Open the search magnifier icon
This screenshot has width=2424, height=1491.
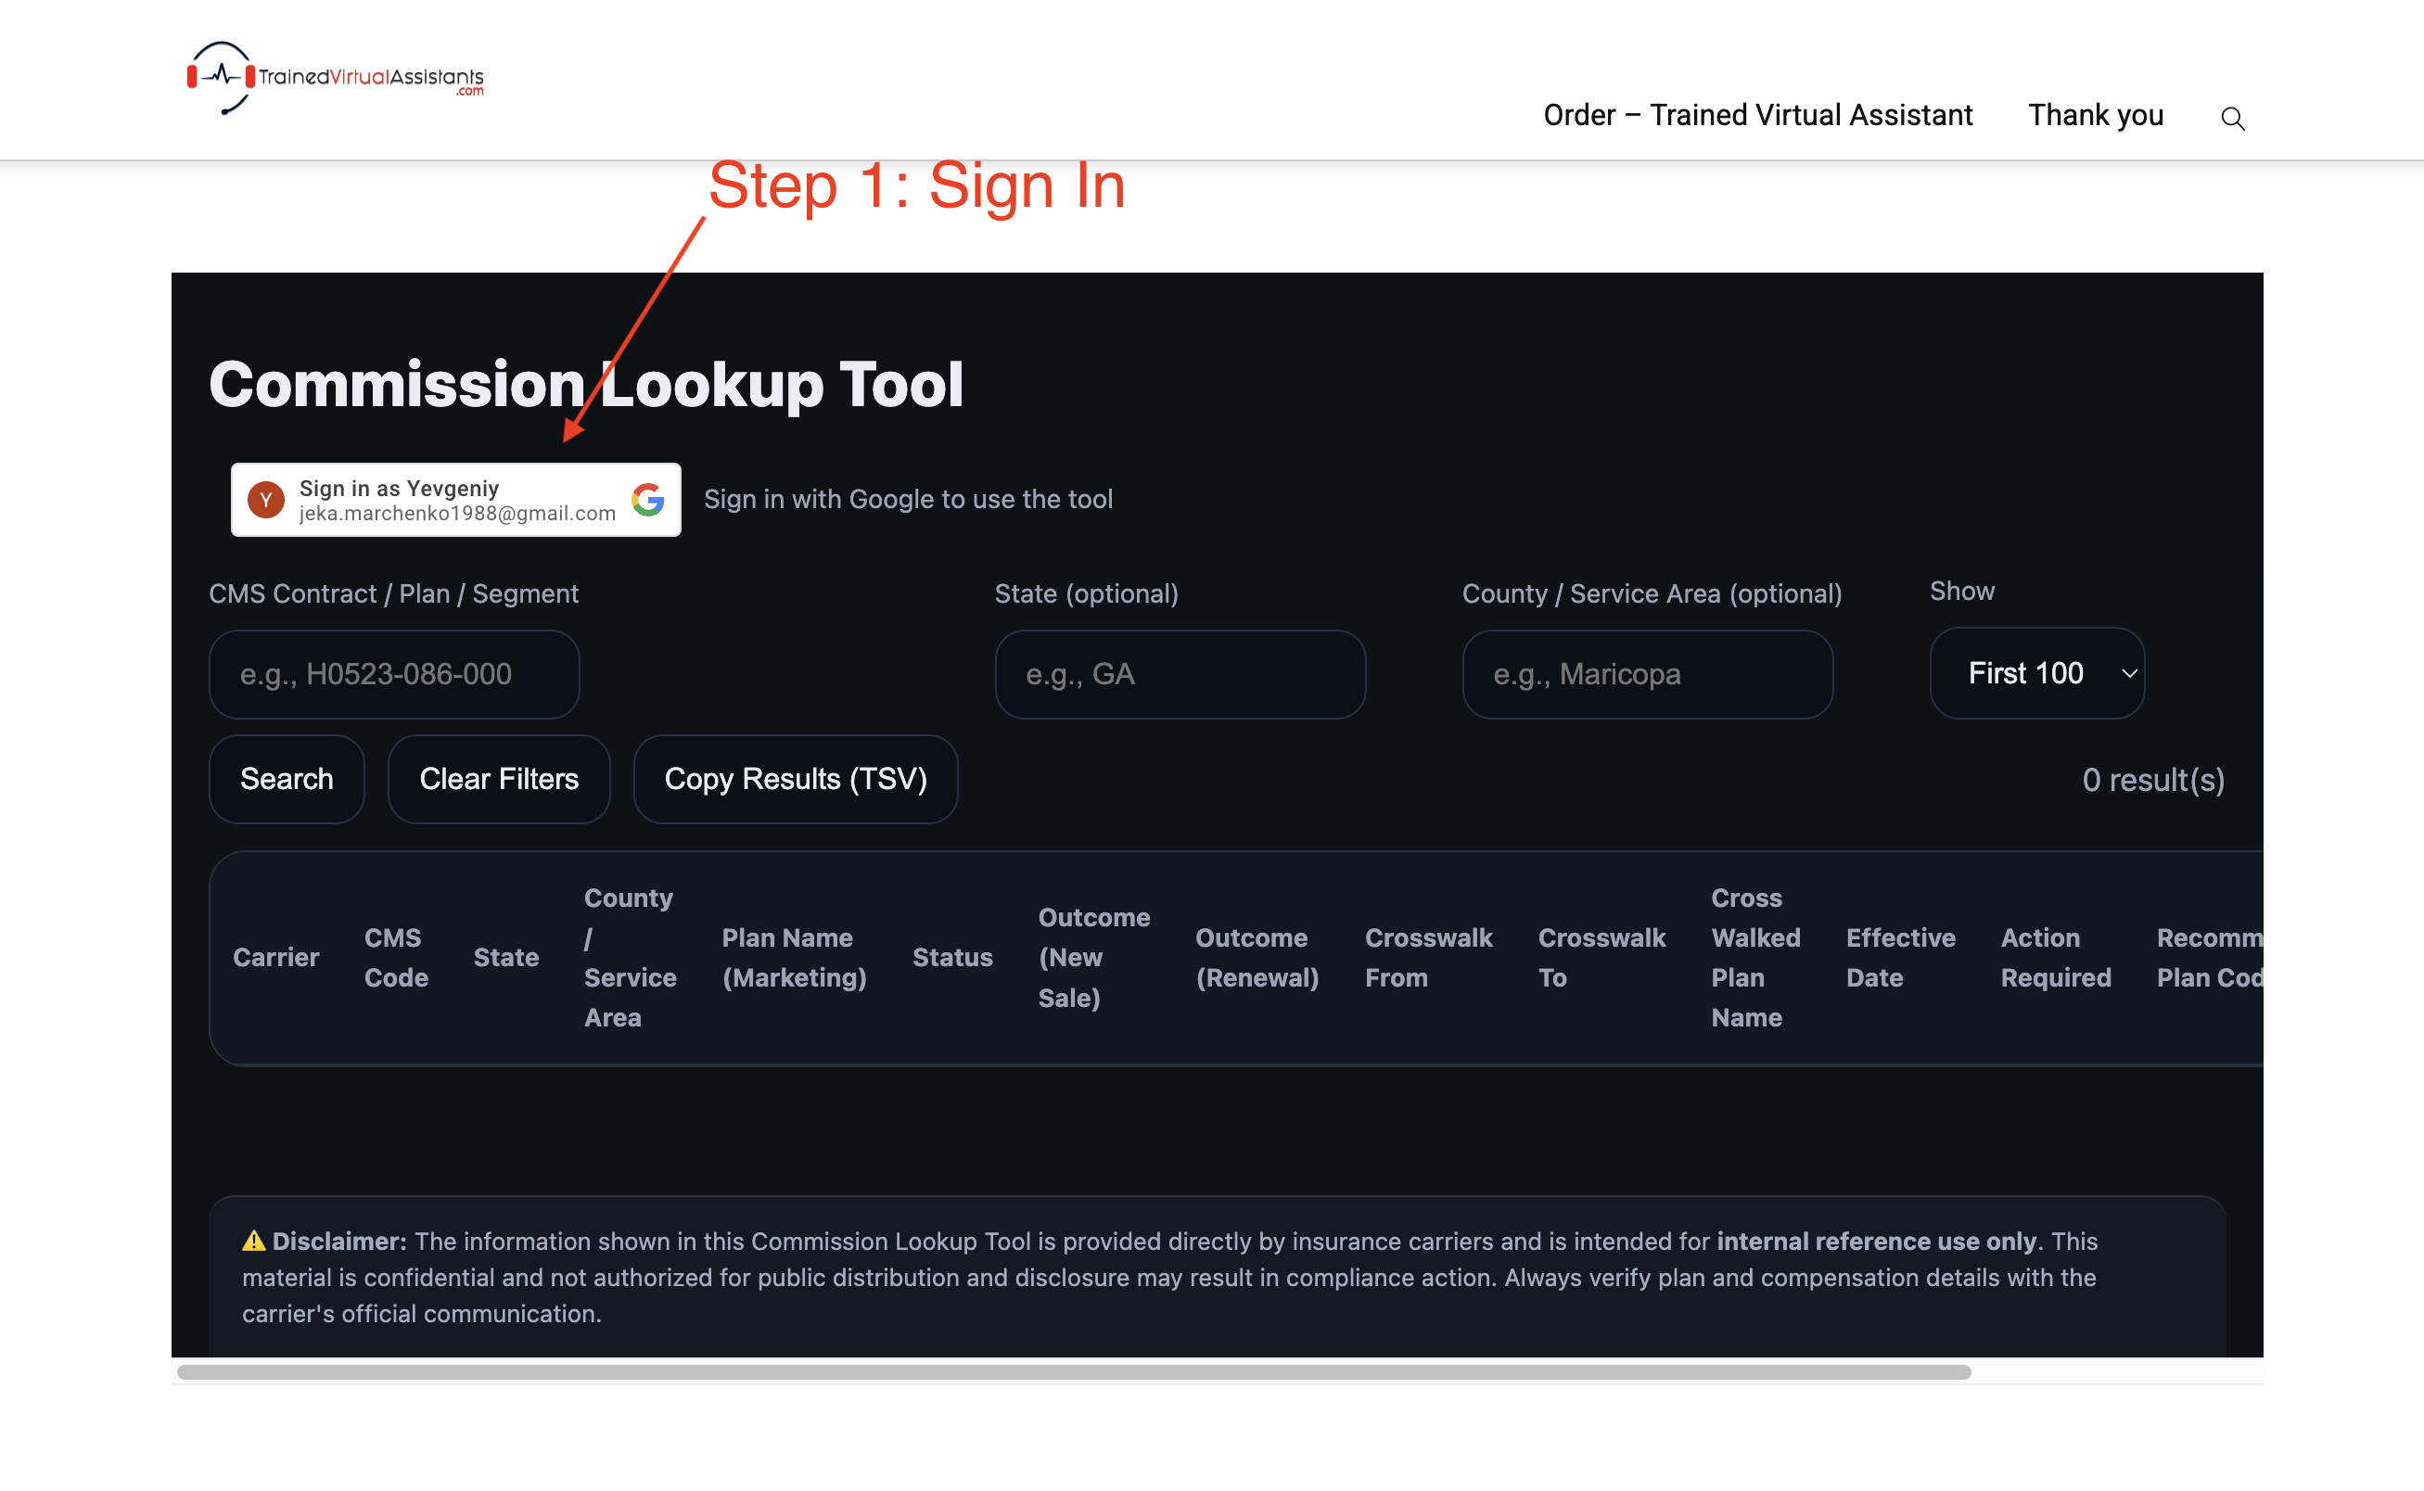point(2233,119)
